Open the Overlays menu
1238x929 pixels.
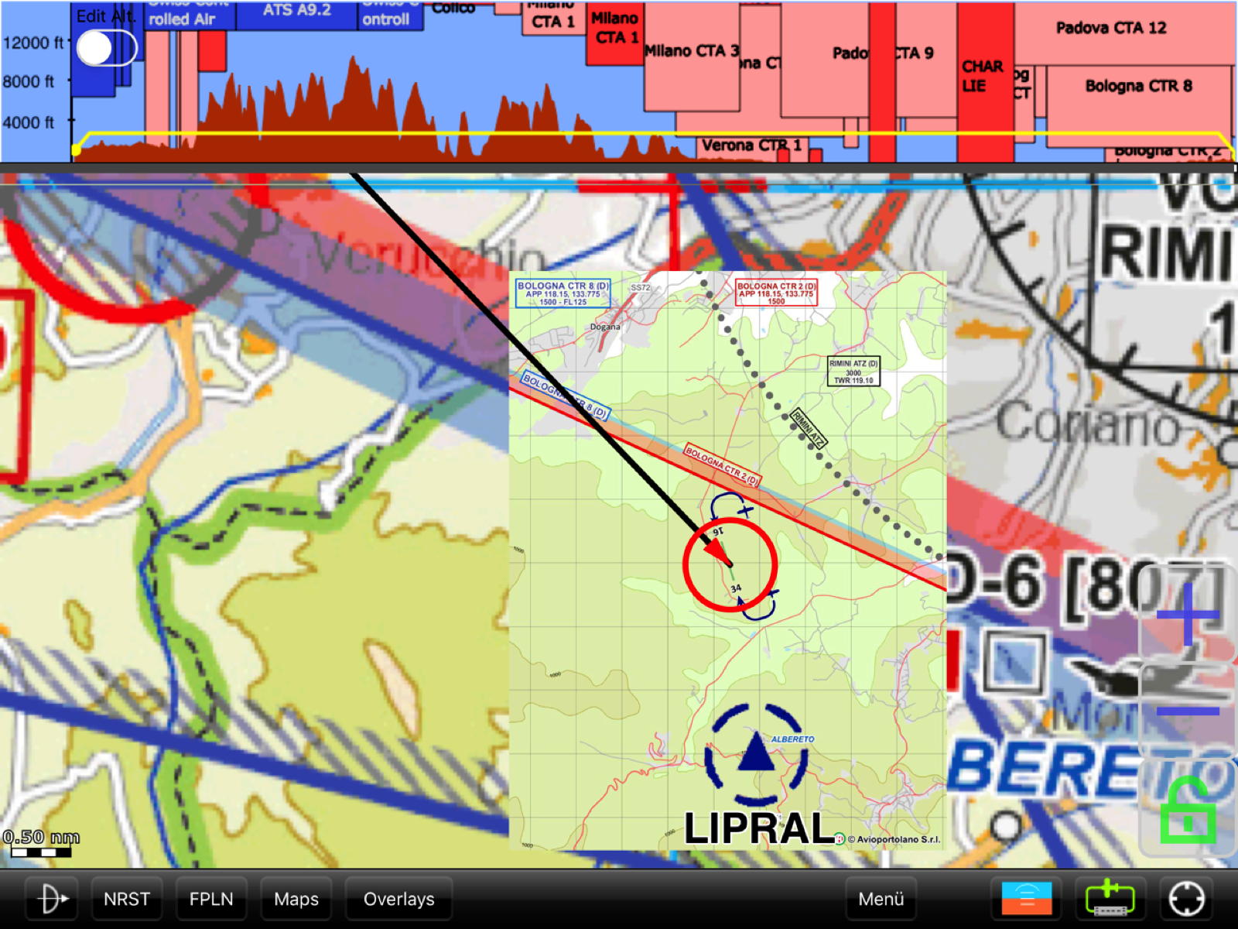pyautogui.click(x=398, y=899)
